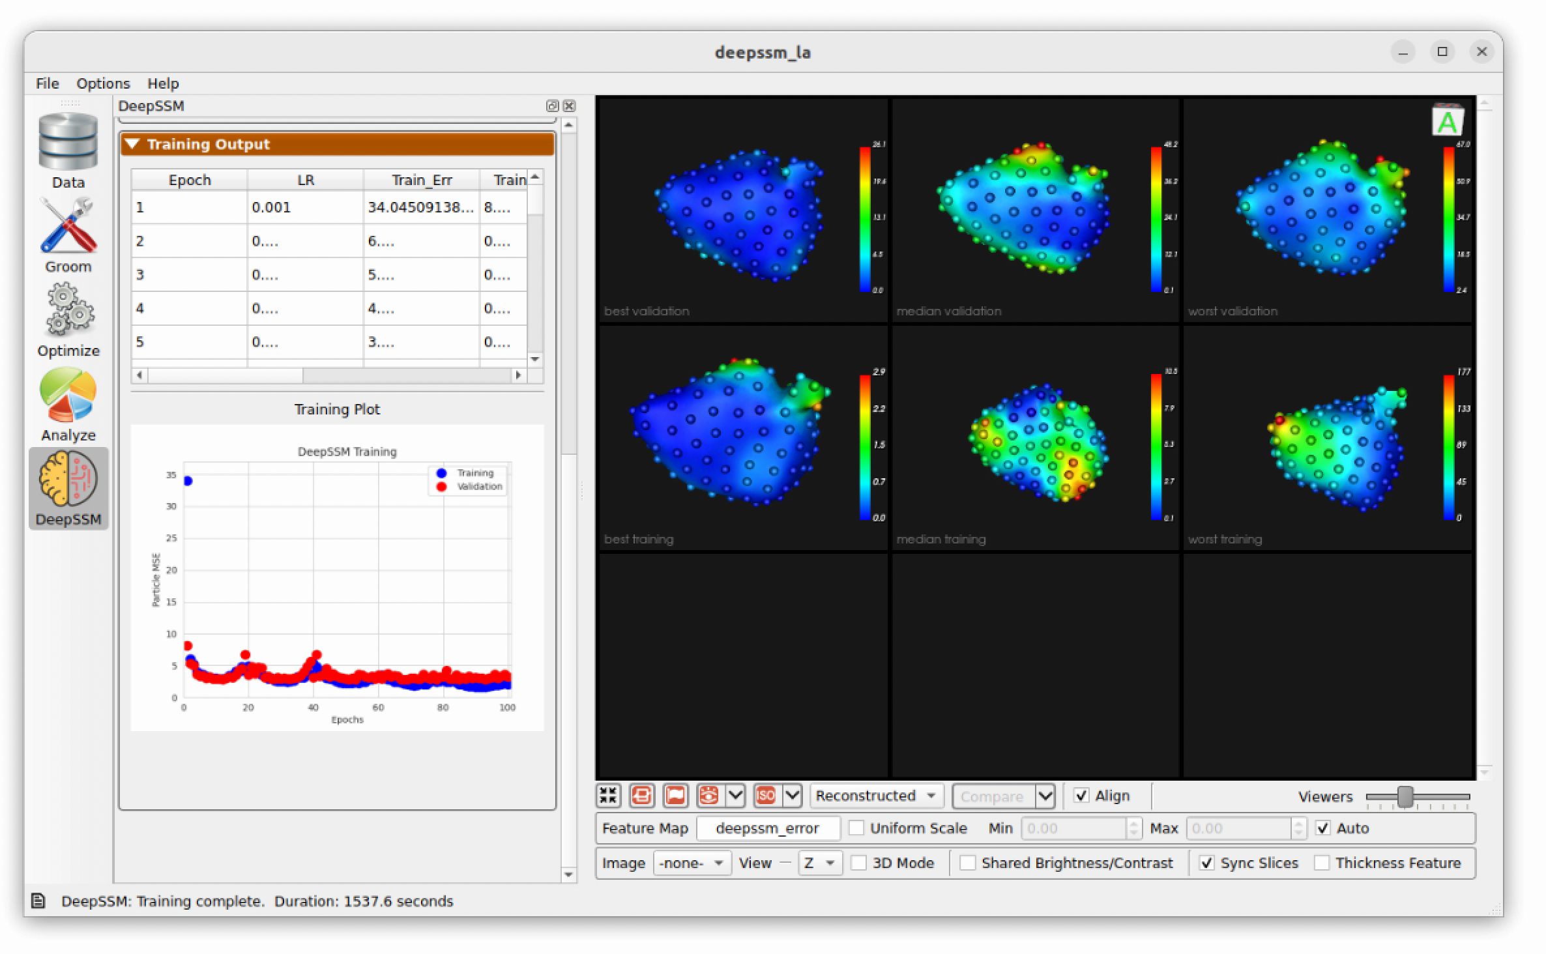
Task: Toggle the surface display icon
Action: pyautogui.click(x=675, y=796)
